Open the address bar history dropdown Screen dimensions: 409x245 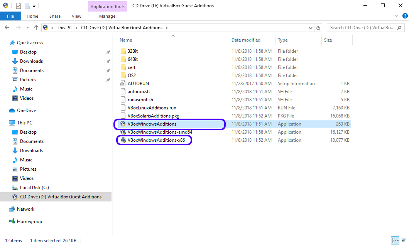310,28
